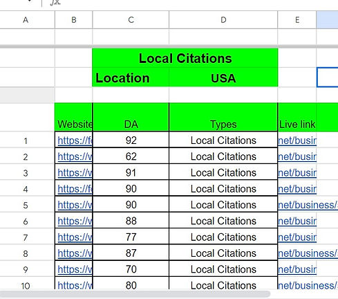Image resolution: width=338 pixels, height=299 pixels.
Task: Select the USA cell
Action: [x=223, y=78]
